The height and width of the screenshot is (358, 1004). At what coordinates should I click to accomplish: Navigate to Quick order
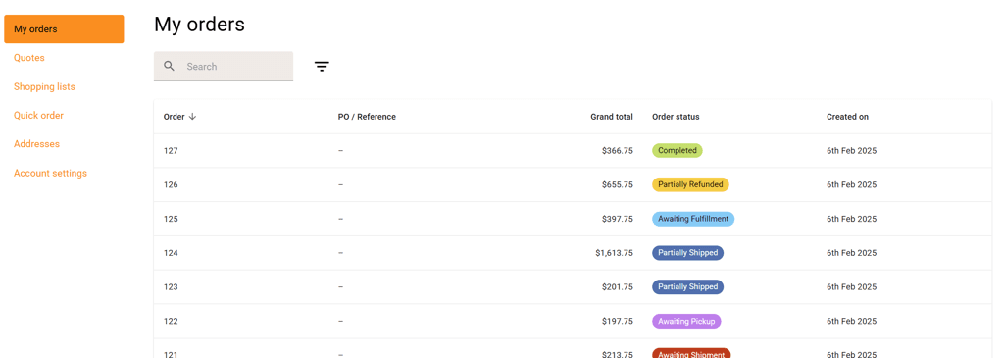pos(38,116)
